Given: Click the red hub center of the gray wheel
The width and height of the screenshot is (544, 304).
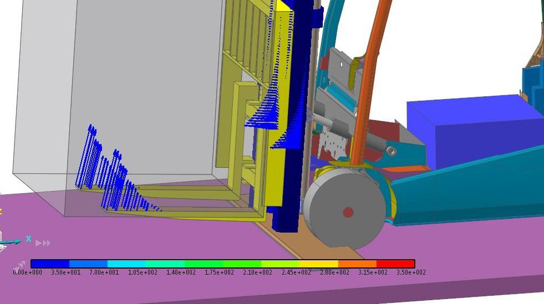Looking at the screenshot, I should point(348,212).
